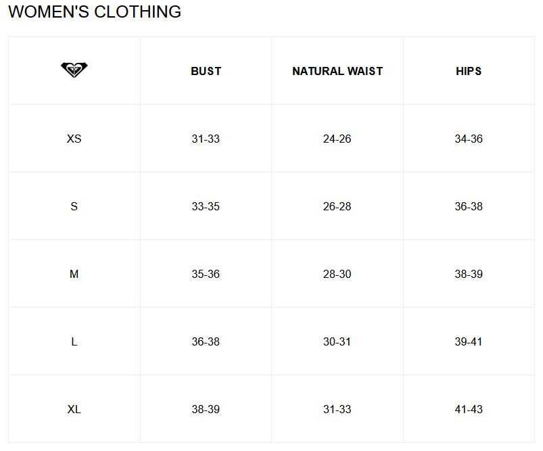Click the Roxy heart logo icon
The width and height of the screenshot is (543, 451).
[x=74, y=70]
